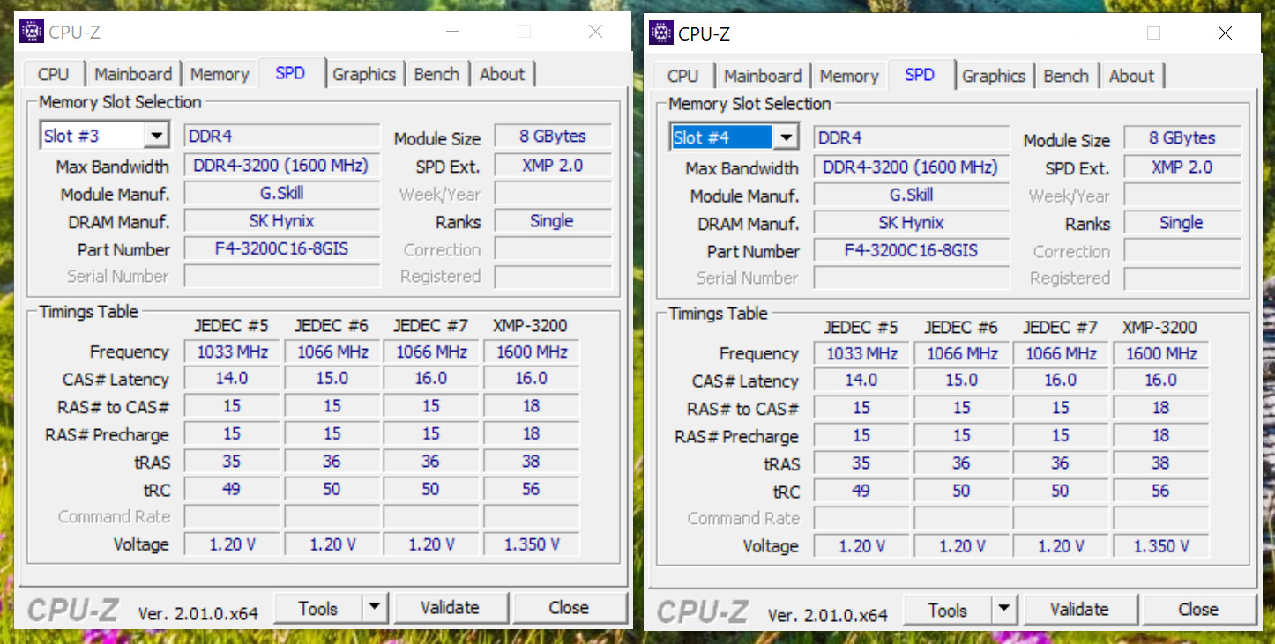Click the SK Hynix DRAM manufacturer value in Slot #3 window
The height and width of the screenshot is (644, 1275).
click(x=282, y=221)
